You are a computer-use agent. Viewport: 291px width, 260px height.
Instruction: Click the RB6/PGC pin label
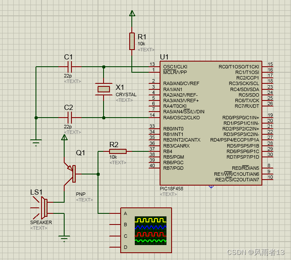pyautogui.click(x=173, y=162)
